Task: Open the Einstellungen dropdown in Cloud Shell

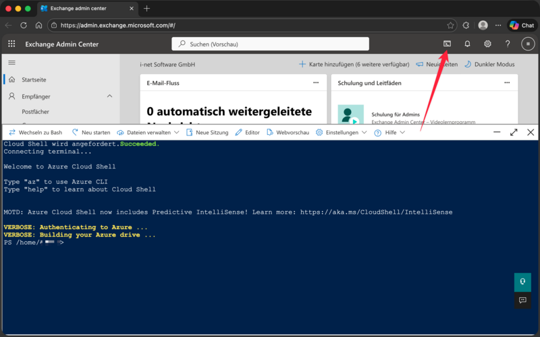Action: tap(342, 133)
